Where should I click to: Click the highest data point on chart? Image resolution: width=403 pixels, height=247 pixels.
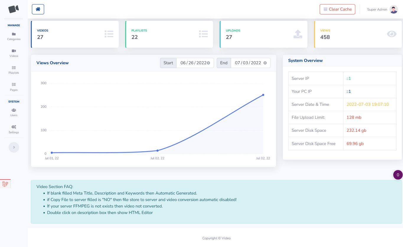click(263, 95)
